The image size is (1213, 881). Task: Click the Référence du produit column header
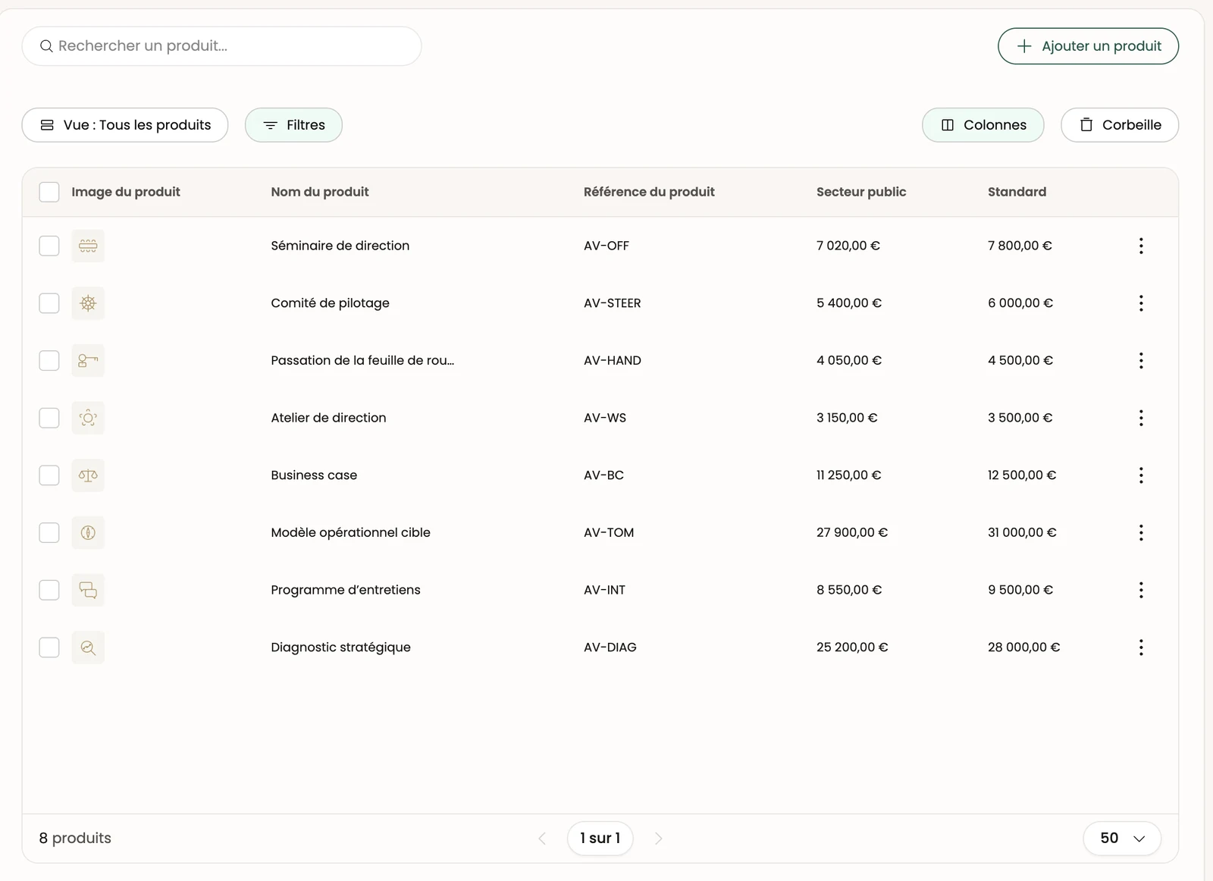pyautogui.click(x=649, y=192)
